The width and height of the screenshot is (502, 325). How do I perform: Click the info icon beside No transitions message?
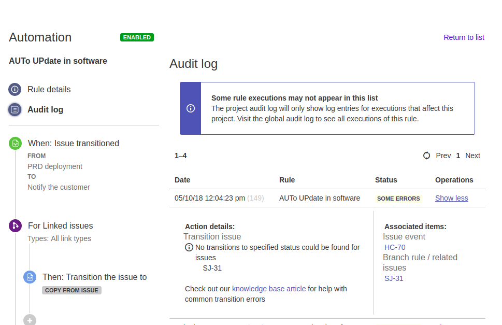[189, 247]
